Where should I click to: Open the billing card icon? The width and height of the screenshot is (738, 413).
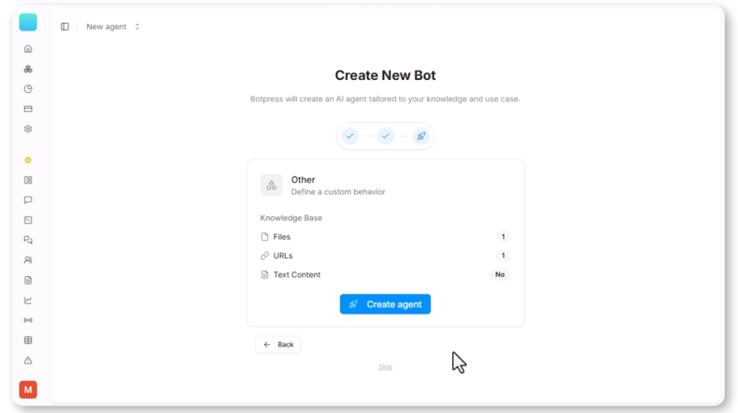point(28,109)
